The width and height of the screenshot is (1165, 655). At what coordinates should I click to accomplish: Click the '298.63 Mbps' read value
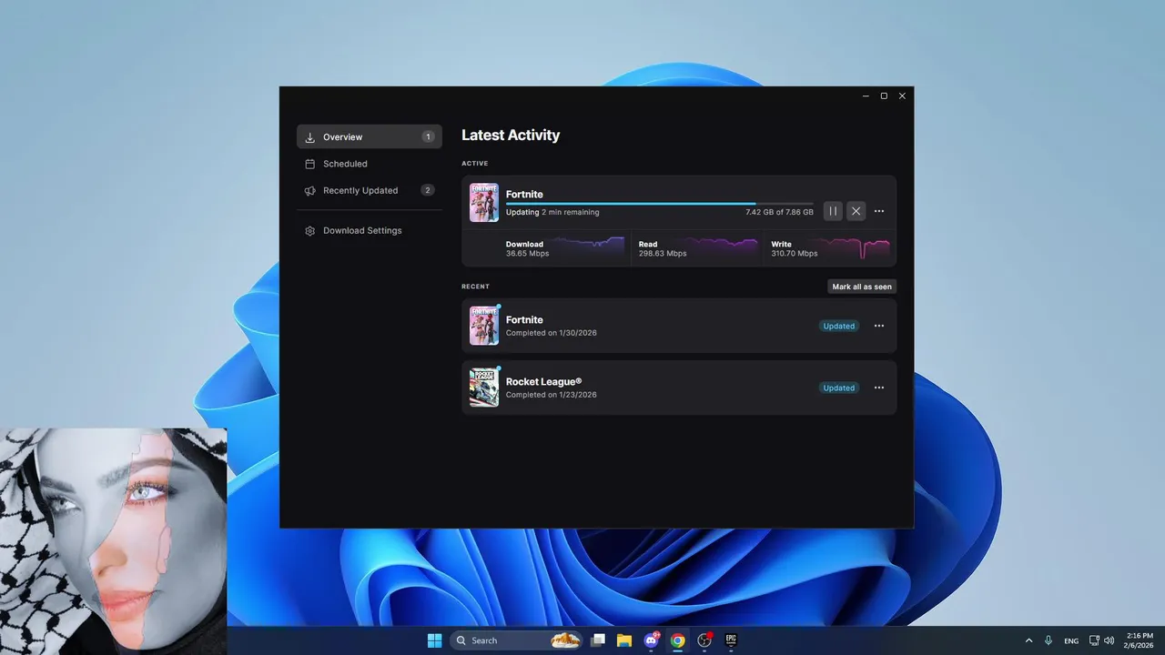(663, 254)
